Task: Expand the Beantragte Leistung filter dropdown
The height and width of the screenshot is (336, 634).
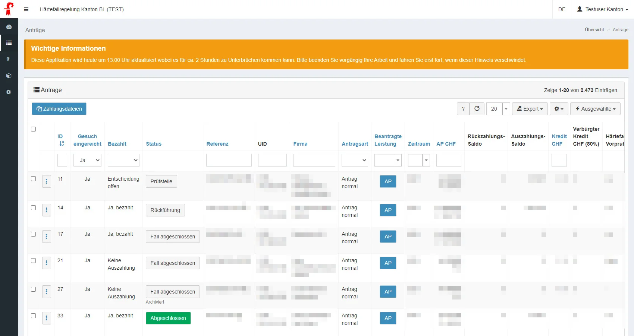Action: (398, 160)
